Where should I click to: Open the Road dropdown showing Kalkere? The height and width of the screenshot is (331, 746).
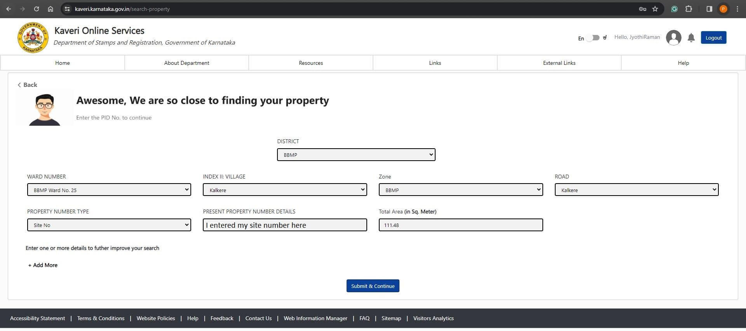(x=636, y=190)
